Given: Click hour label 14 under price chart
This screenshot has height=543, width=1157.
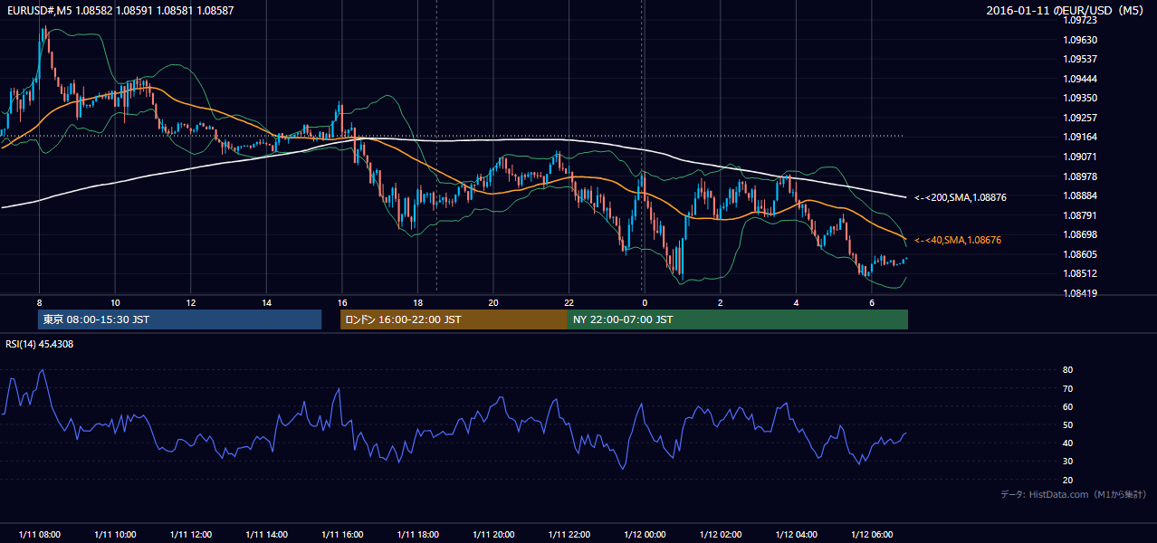Looking at the screenshot, I should pyautogui.click(x=266, y=302).
